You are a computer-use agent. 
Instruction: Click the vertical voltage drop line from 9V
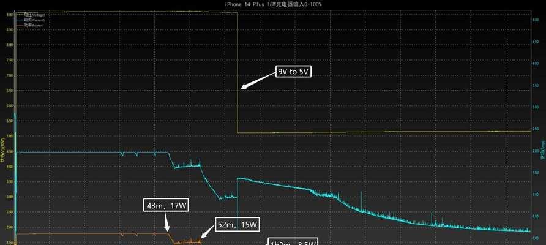(237, 72)
